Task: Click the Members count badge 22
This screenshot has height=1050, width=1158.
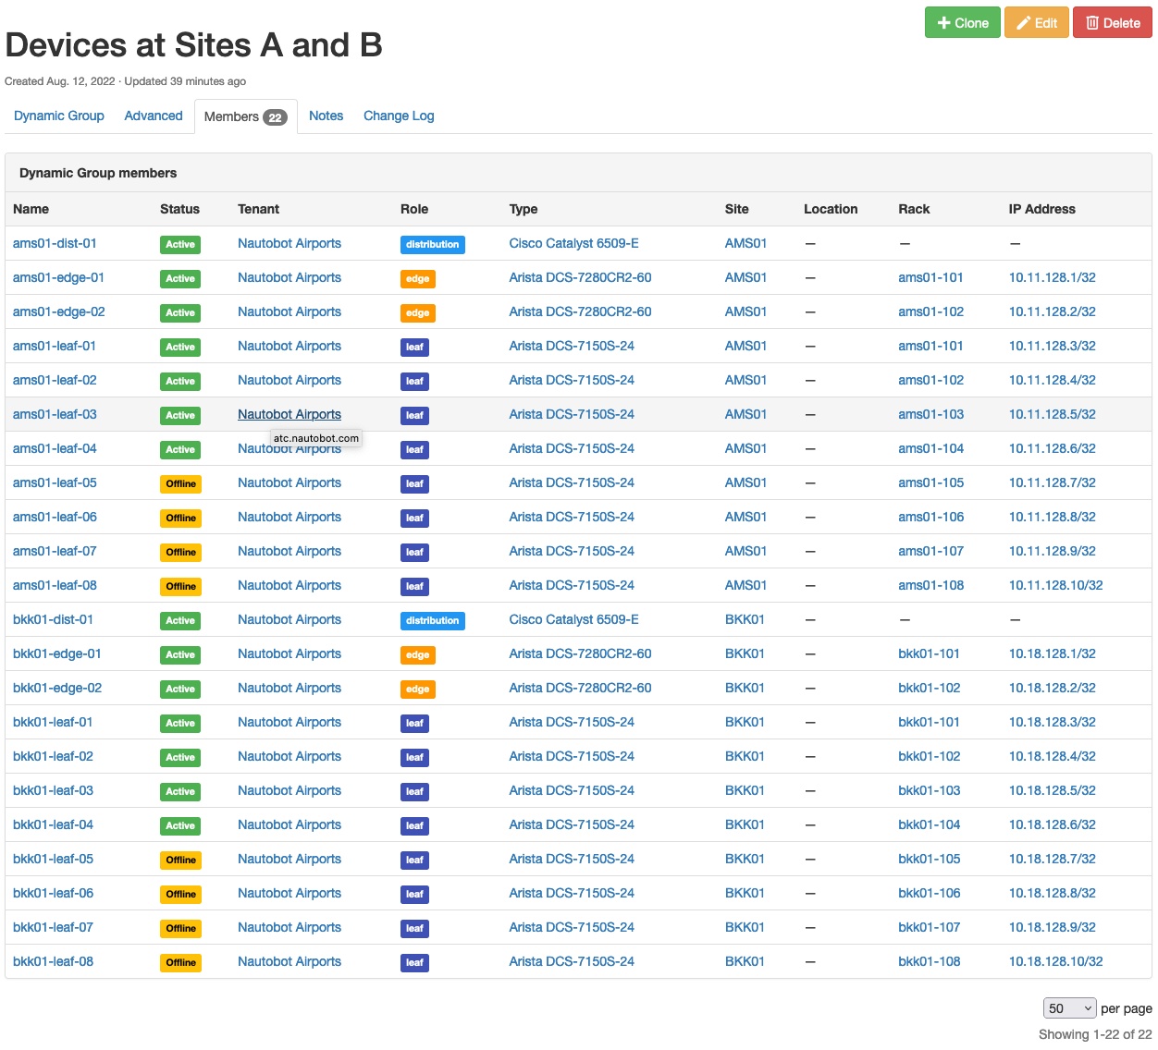Action: pyautogui.click(x=275, y=117)
